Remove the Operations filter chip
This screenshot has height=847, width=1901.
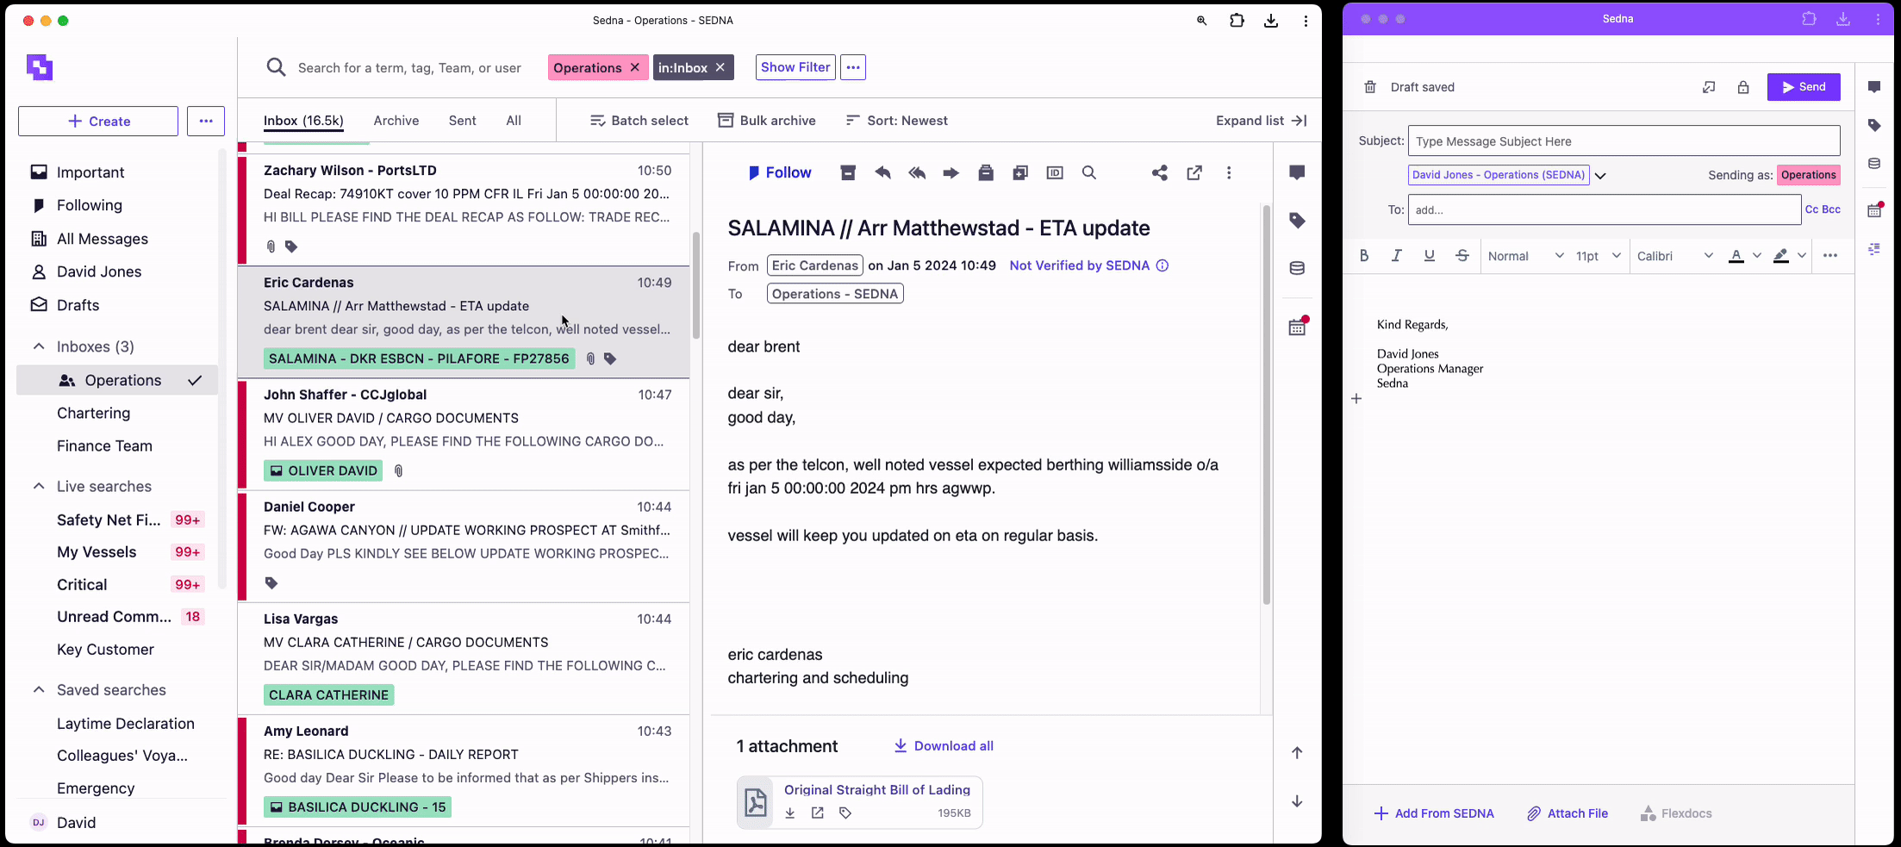635,67
